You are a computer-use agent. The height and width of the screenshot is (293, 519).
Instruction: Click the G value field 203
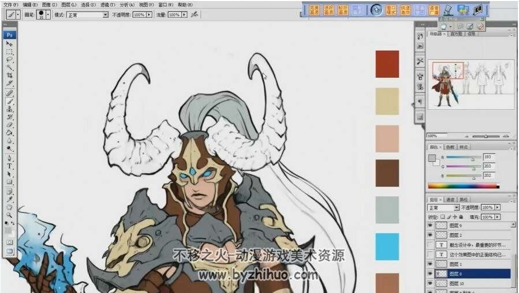[x=488, y=166]
